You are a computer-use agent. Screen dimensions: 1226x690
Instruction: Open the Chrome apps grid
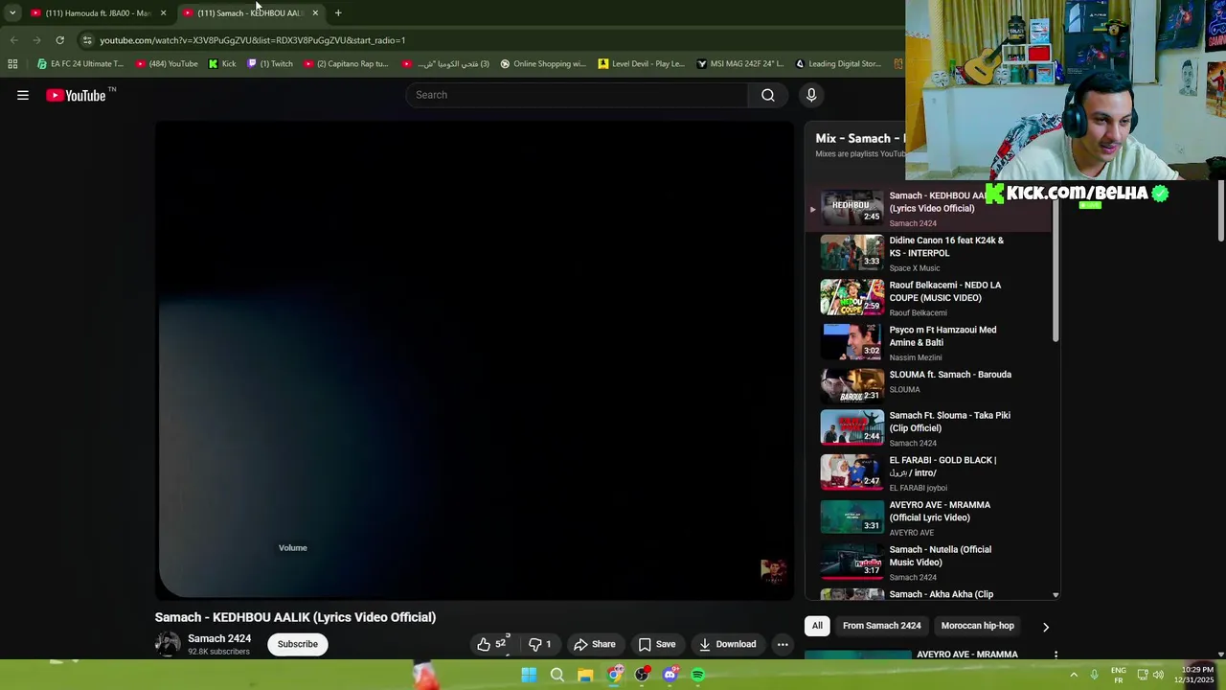pyautogui.click(x=12, y=64)
